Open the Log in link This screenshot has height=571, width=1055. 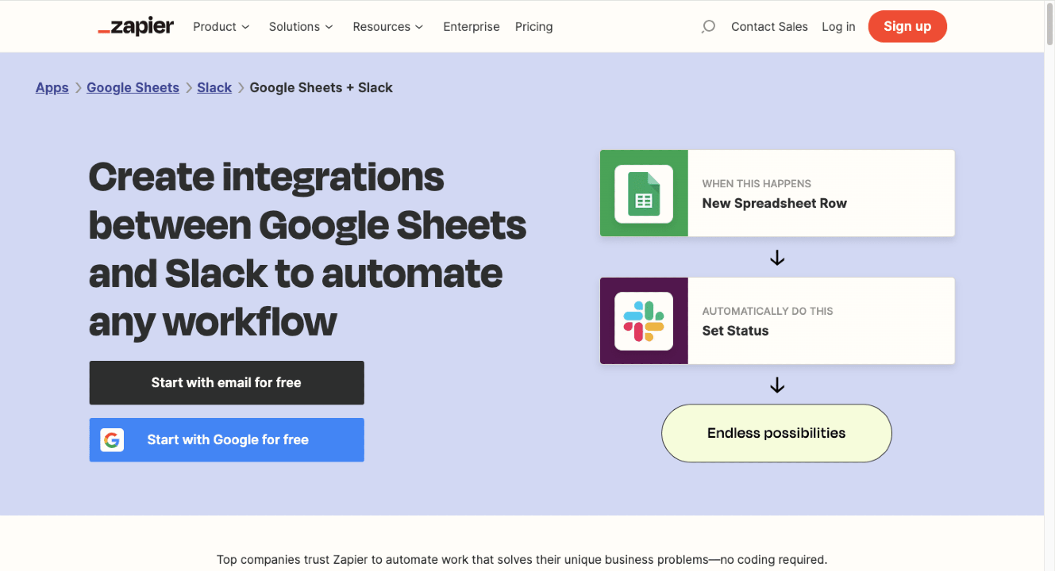(838, 27)
